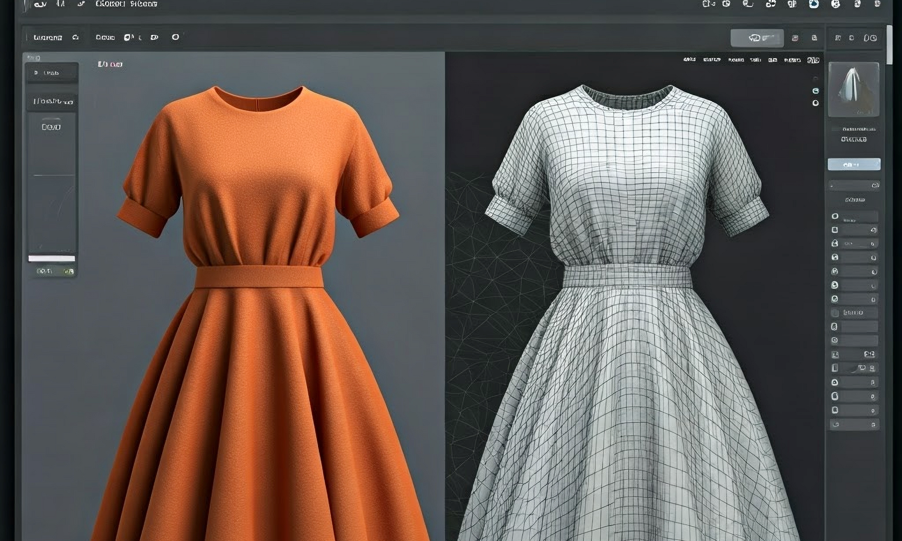Click the white ring icon below the teal arrow icon
Viewport: 902px width, 541px height.
tap(816, 103)
